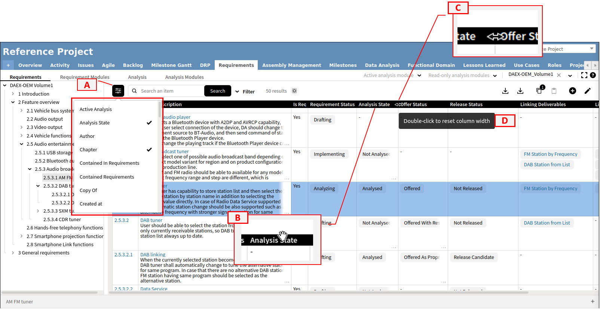Toggle Copy Of column option

tap(116, 190)
